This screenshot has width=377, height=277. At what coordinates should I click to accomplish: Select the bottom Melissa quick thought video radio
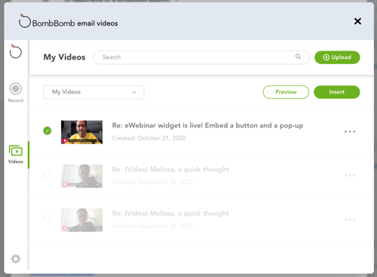pos(48,218)
